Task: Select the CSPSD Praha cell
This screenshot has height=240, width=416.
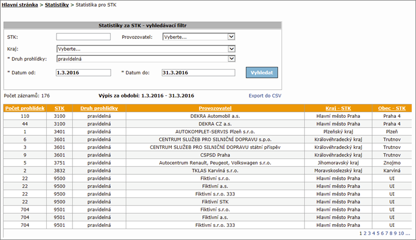Action: (215, 155)
